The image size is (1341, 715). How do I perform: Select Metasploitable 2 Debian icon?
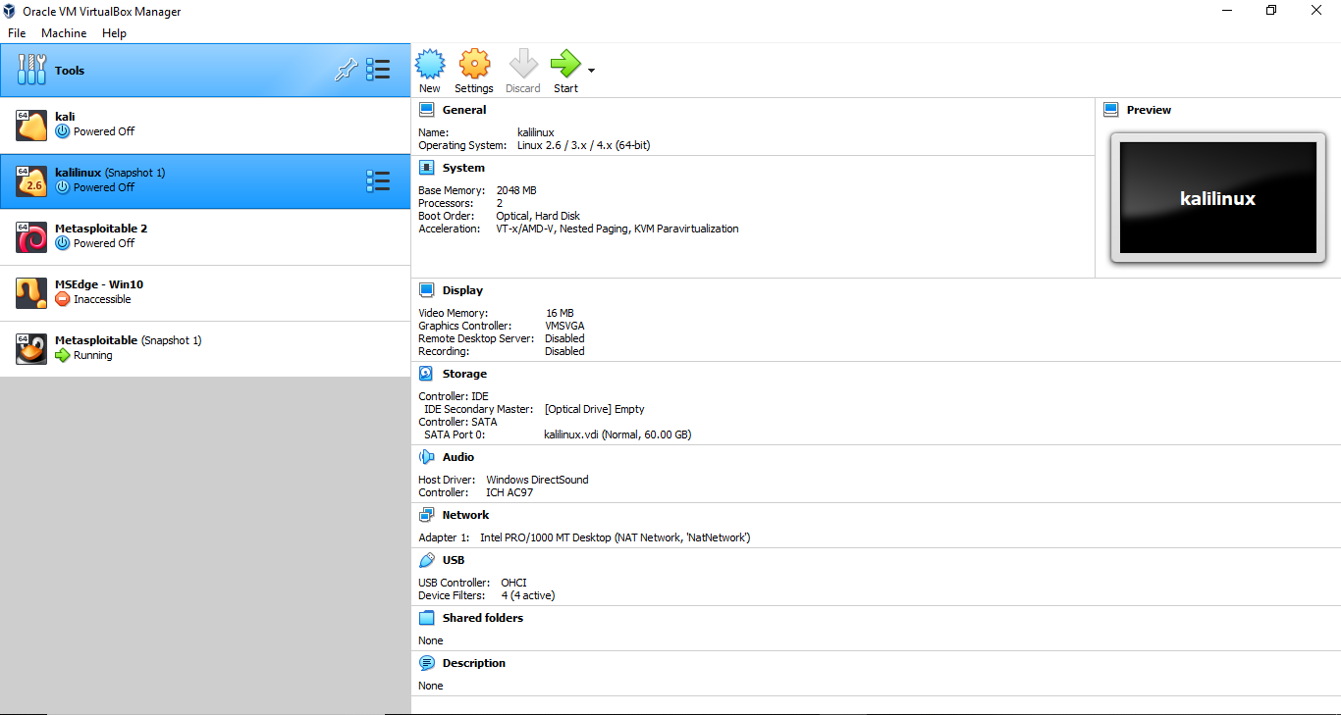31,237
